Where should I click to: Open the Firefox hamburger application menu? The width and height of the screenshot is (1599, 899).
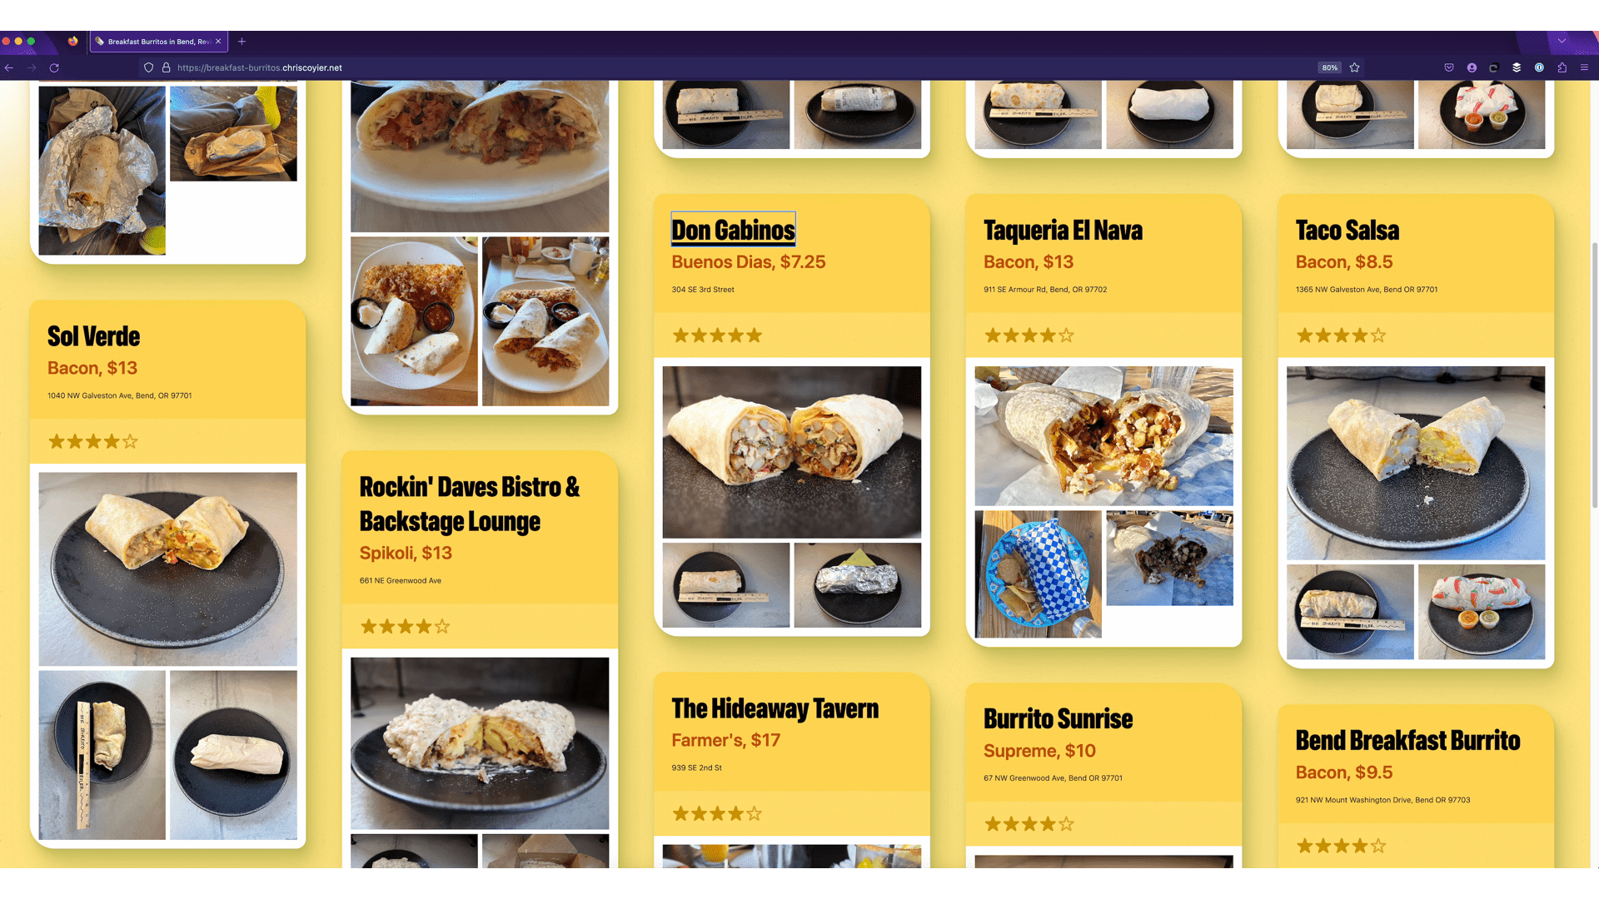1584,68
